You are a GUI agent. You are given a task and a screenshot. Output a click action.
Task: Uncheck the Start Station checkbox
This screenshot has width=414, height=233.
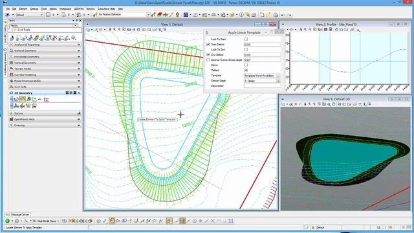pyautogui.click(x=208, y=45)
